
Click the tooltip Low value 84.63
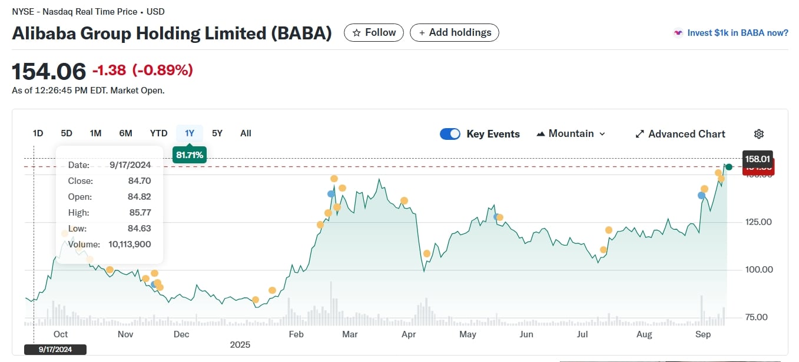(x=140, y=229)
